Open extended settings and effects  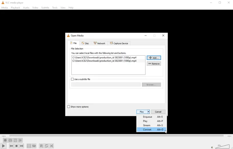coord(34,146)
